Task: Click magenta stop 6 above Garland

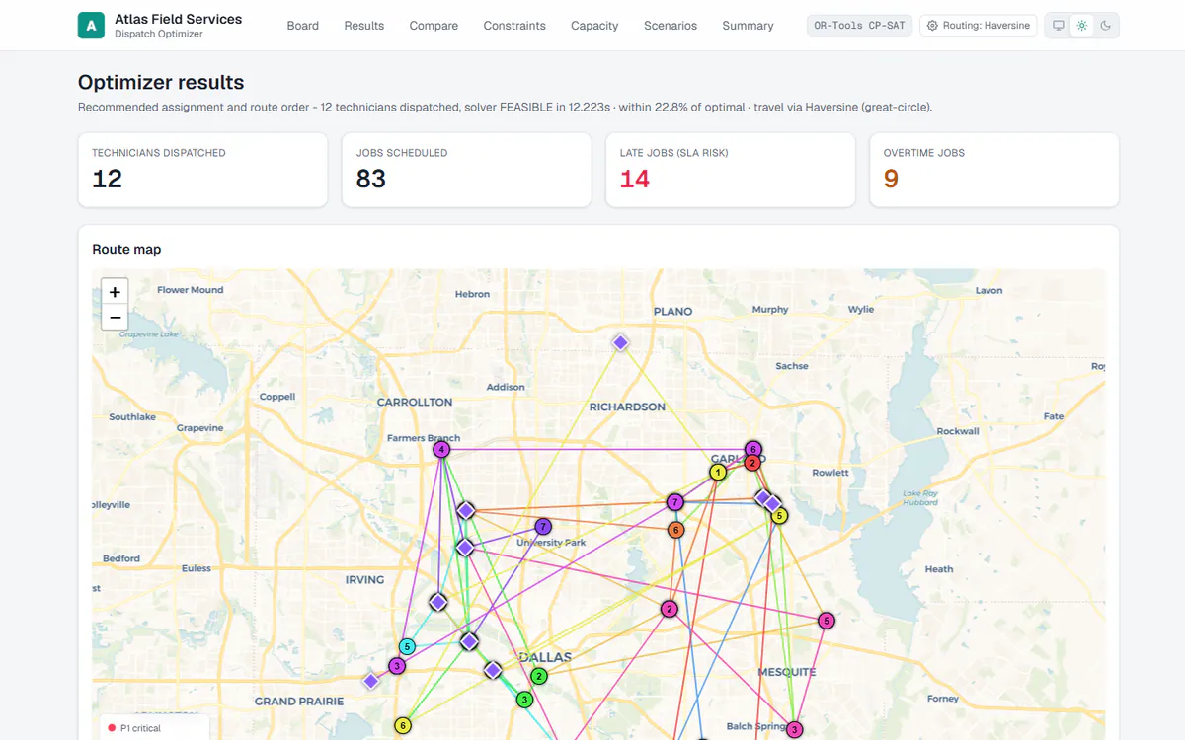Action: click(x=753, y=449)
